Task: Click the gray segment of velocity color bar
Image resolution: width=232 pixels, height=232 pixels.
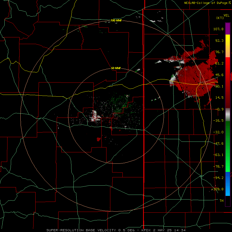Action: [x=228, y=114]
